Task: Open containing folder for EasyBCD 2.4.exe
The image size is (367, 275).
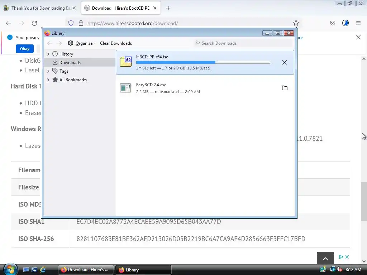Action: click(285, 88)
